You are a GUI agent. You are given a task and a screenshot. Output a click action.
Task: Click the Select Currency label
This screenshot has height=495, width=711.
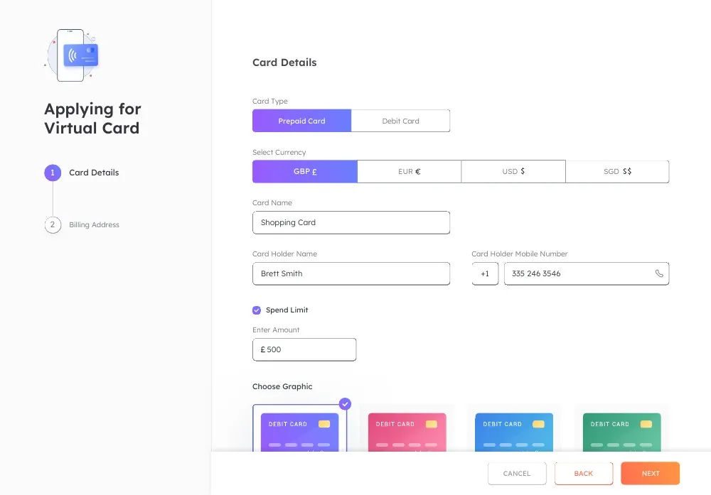point(279,152)
